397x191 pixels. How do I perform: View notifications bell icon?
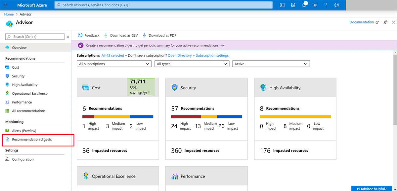tap(304, 5)
